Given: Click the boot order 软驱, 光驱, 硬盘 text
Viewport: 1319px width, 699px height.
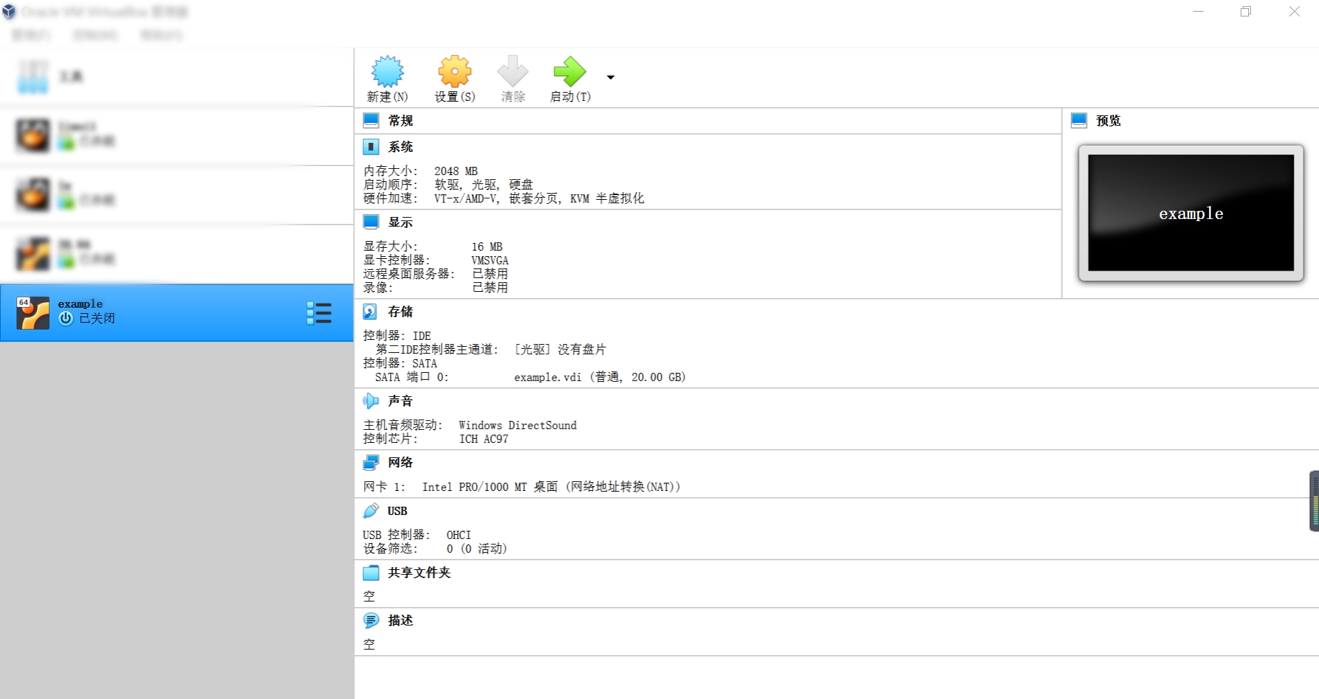Looking at the screenshot, I should [484, 185].
